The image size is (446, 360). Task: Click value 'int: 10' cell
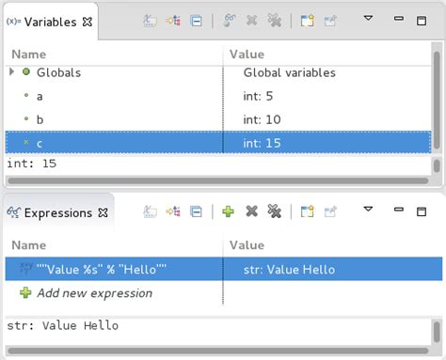click(x=262, y=119)
